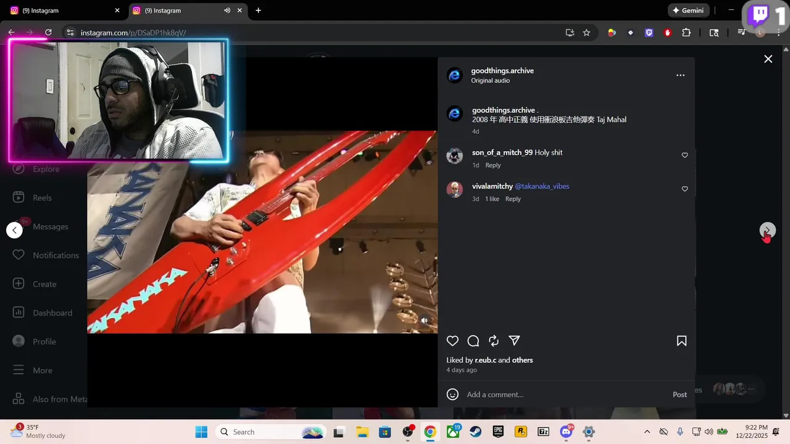Click the repost icon under the post
The height and width of the screenshot is (444, 790).
coord(494,341)
